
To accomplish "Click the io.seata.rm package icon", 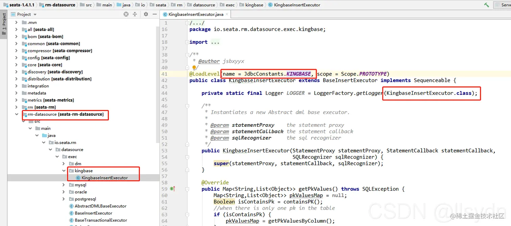I will [x=51, y=142].
